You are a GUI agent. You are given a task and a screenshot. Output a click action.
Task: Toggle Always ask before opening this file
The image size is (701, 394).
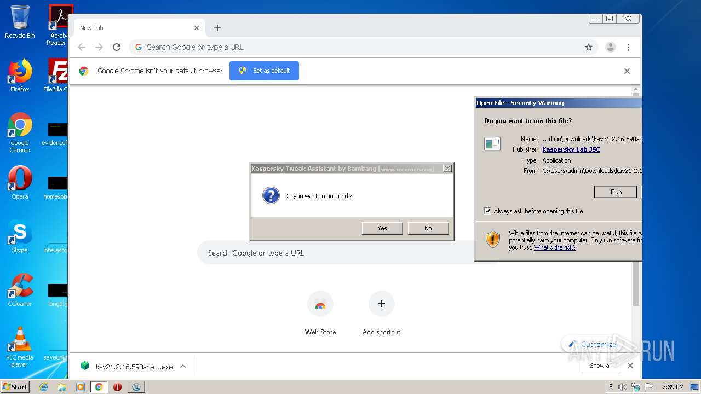[487, 211]
